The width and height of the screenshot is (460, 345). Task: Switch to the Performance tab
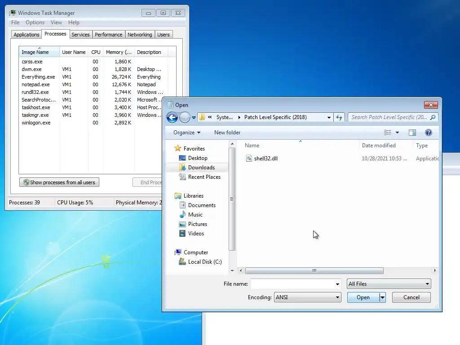(108, 35)
